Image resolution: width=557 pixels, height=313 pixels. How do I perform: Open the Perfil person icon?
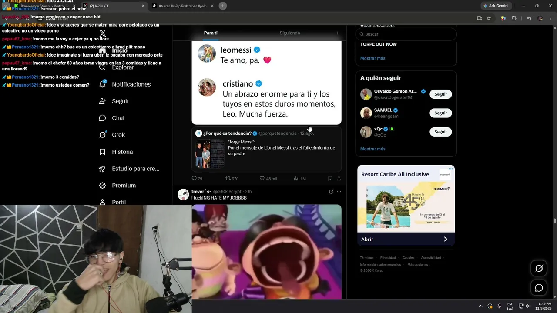(x=103, y=202)
